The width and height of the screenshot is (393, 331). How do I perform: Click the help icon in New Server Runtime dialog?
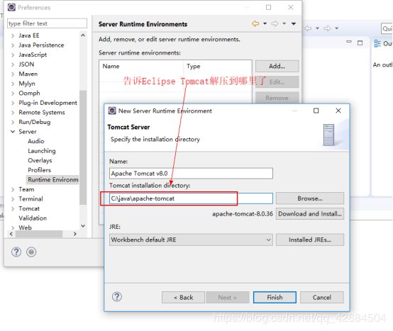[x=117, y=297]
